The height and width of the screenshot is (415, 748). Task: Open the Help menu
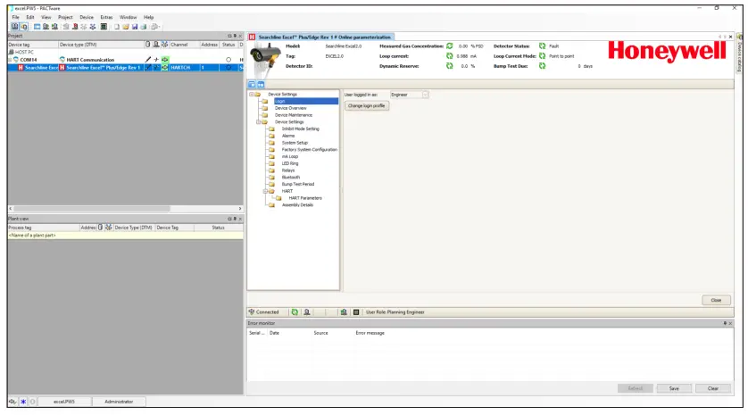149,17
